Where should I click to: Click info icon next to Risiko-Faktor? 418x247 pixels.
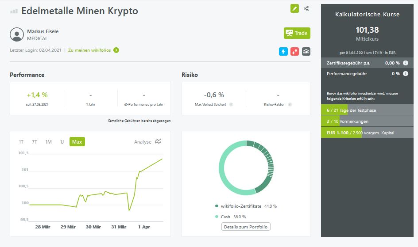click(290, 105)
